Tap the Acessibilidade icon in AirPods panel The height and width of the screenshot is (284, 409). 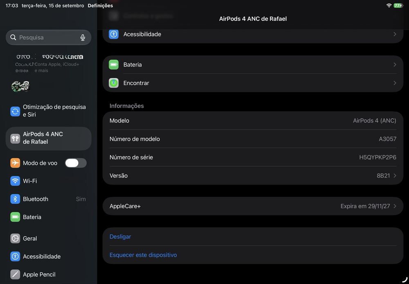114,34
